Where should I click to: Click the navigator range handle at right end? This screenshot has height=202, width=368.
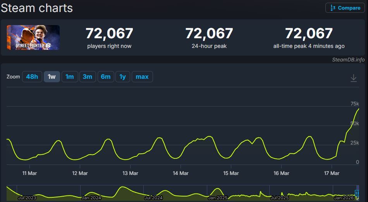click(x=357, y=193)
